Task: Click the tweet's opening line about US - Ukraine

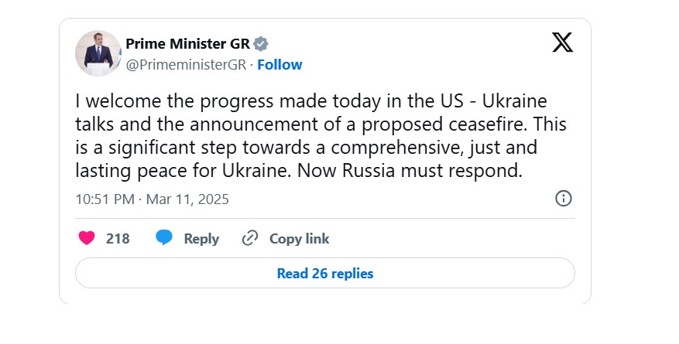Action: [x=321, y=102]
